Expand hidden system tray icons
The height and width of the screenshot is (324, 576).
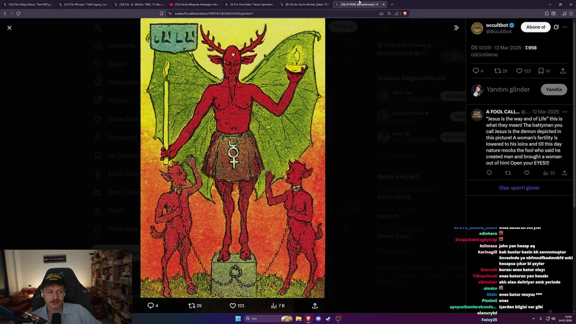(x=533, y=319)
